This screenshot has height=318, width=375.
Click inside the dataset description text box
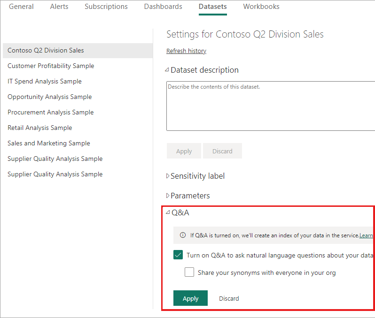[x=271, y=106]
